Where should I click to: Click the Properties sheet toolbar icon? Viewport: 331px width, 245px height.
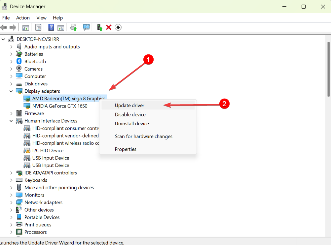(38, 27)
